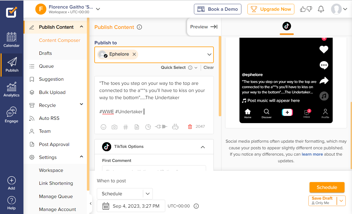Click the Quick Select info icon
Image resolution: width=352 pixels, height=214 pixels.
[190, 67]
